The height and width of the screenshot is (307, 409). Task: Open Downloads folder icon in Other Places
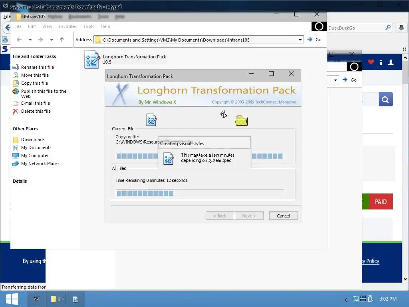coord(16,140)
